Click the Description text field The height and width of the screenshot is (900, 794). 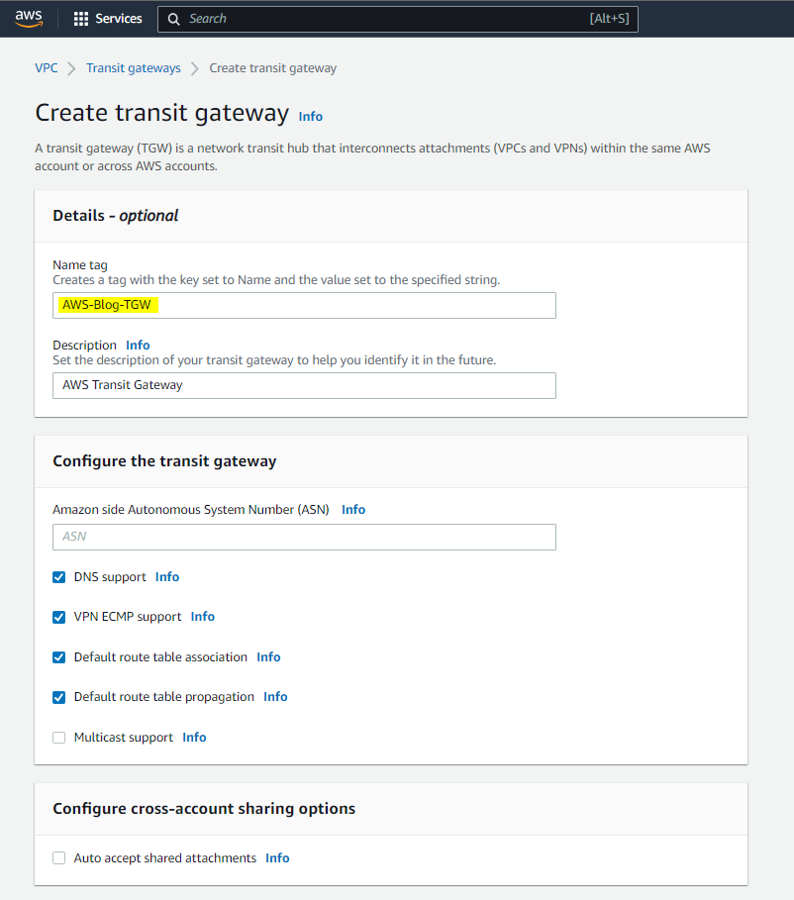point(304,385)
